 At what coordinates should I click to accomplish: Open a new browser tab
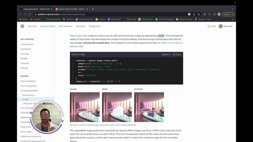(93, 9)
